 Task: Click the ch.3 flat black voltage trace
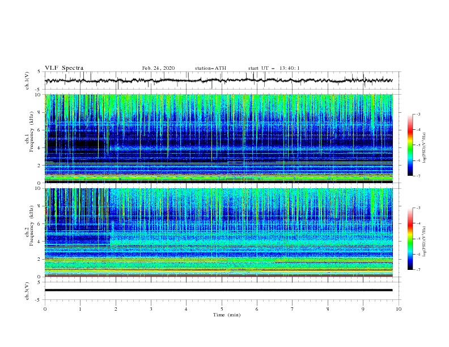coord(218,290)
